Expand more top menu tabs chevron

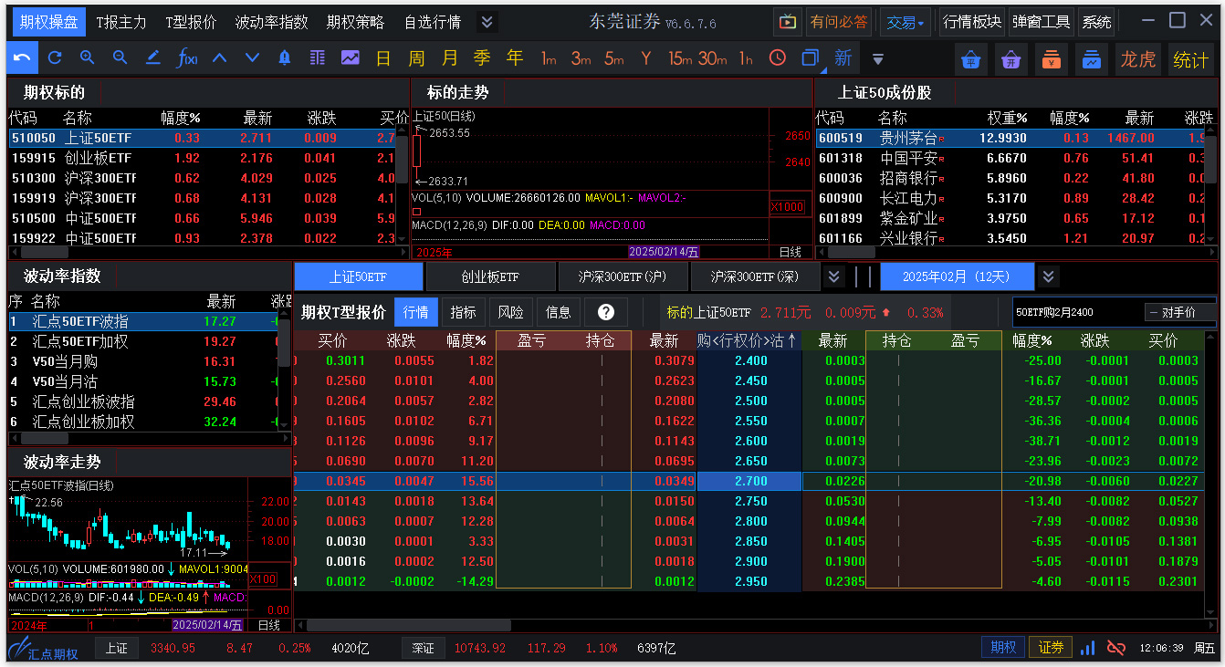pyautogui.click(x=487, y=22)
